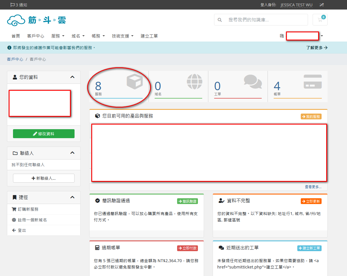This screenshot has height=276, width=347.
Task: Open the 0 工單 tickets tile
Action: point(238,86)
